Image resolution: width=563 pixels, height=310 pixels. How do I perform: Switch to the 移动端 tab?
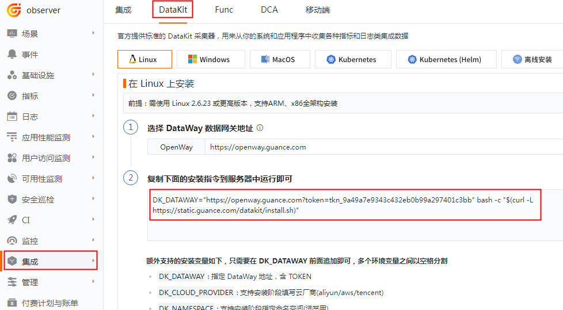point(317,10)
